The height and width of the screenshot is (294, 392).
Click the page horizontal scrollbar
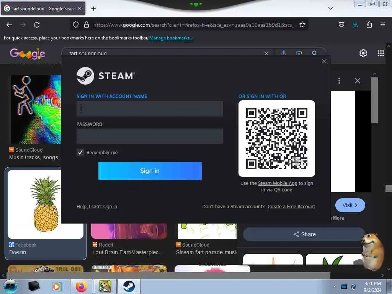(168, 275)
